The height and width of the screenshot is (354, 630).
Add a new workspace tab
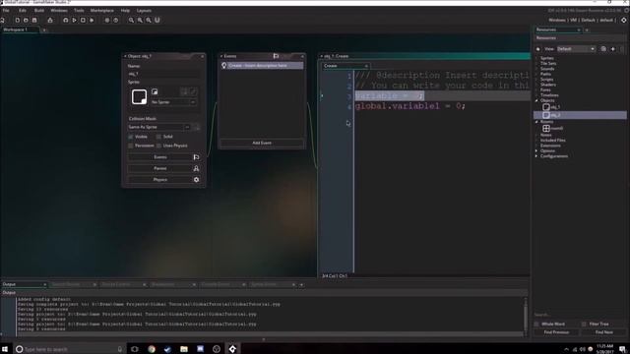pos(44,30)
